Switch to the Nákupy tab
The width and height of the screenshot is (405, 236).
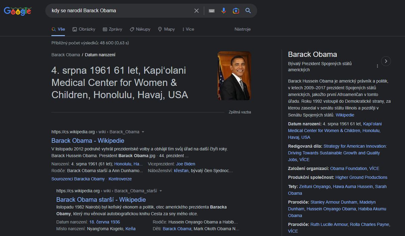click(140, 29)
